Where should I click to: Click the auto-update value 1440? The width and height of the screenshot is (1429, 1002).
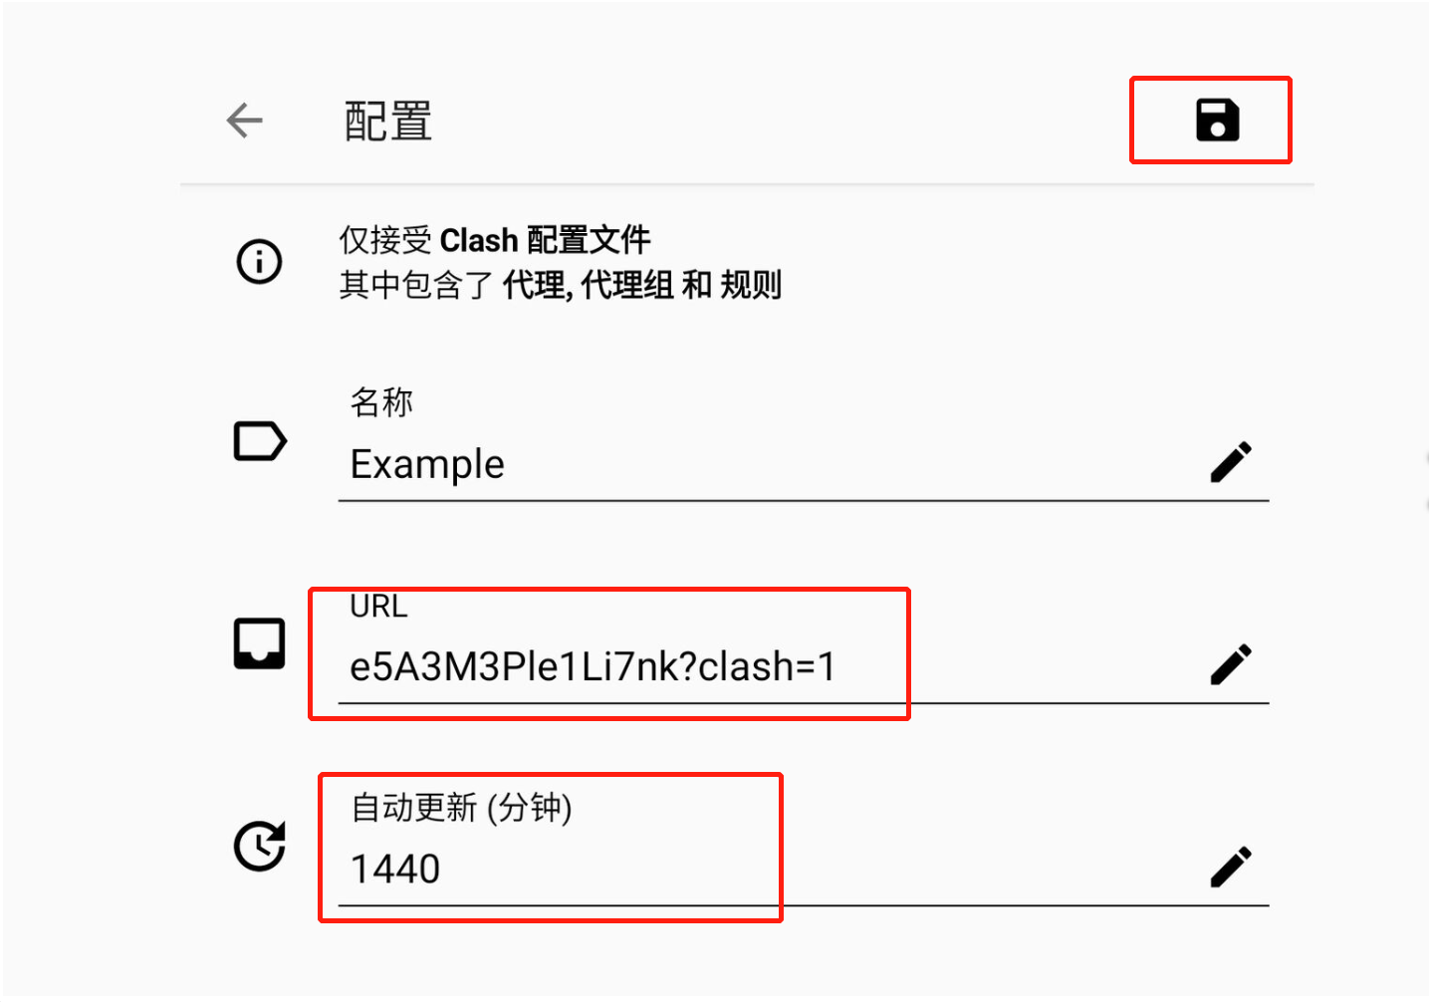point(395,869)
